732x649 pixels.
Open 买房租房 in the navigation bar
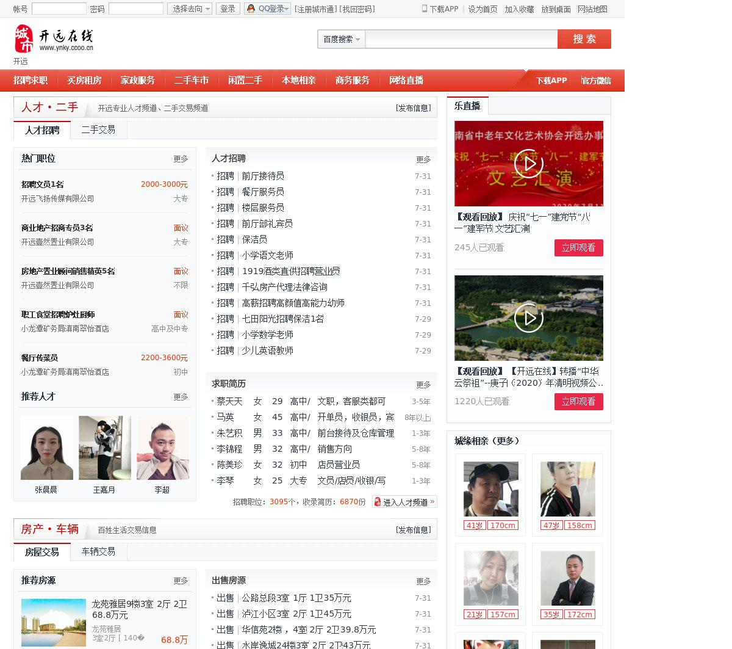tap(84, 81)
